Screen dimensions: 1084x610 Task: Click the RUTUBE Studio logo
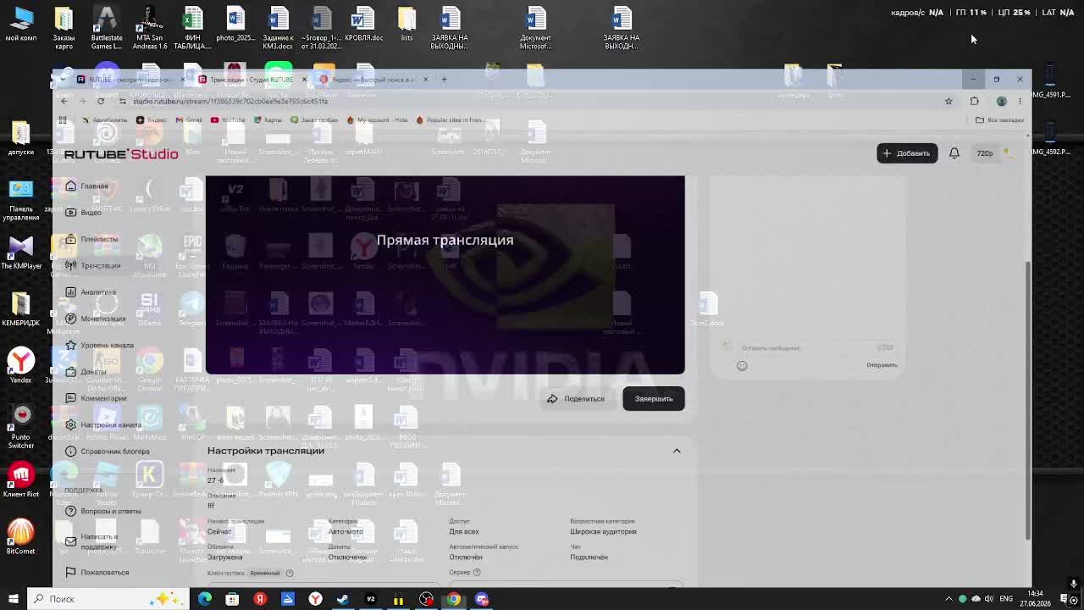[121, 153]
